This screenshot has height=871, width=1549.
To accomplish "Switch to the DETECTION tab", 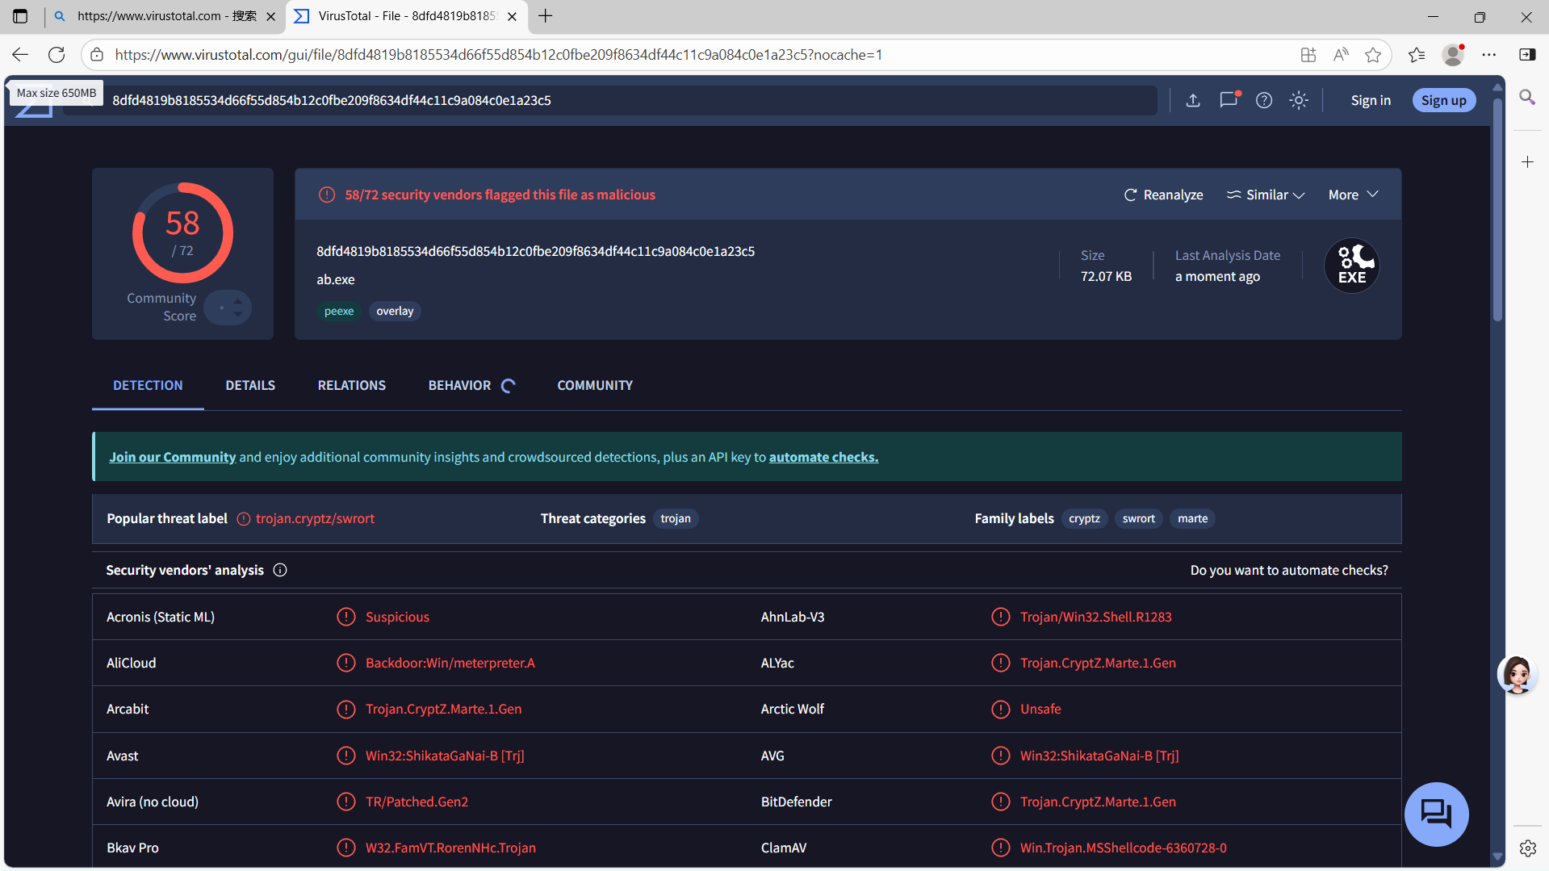I will [x=148, y=385].
